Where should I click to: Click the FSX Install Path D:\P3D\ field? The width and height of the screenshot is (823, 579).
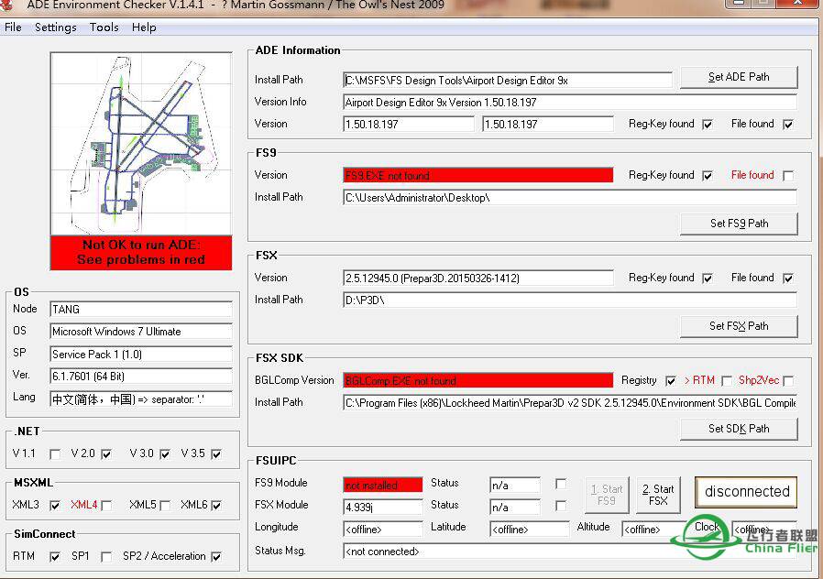coord(570,300)
